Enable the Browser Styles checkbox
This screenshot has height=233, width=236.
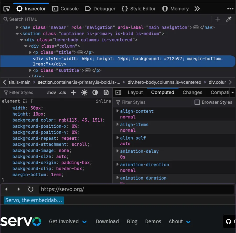[x=197, y=102]
